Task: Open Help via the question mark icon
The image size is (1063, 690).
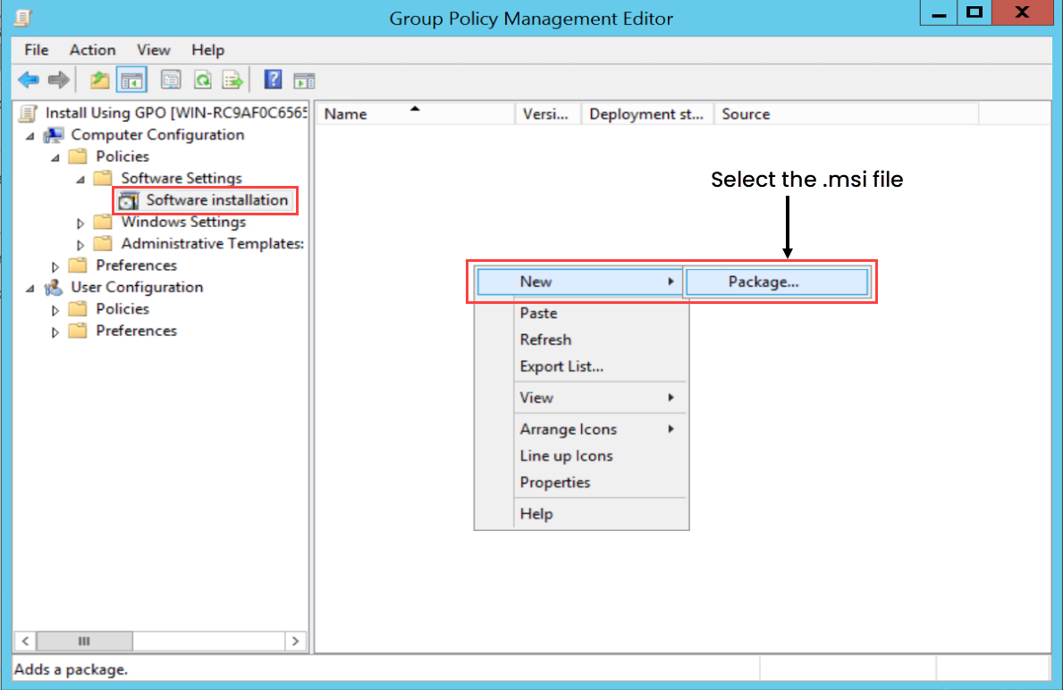Action: pos(274,80)
